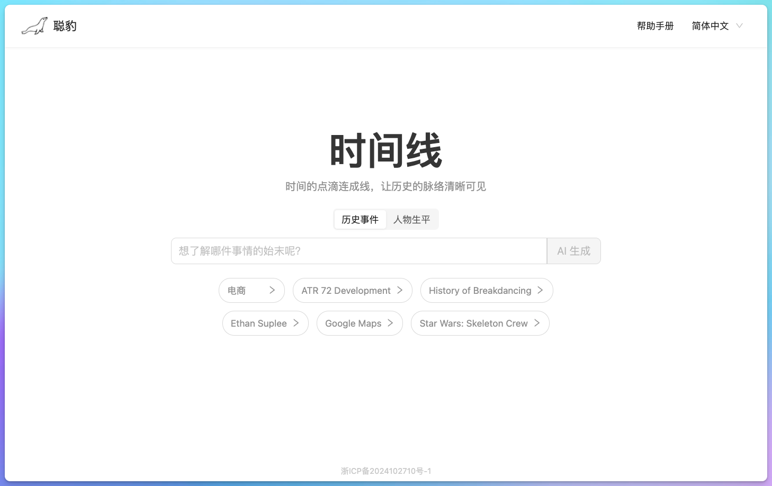Image resolution: width=772 pixels, height=486 pixels.
Task: Click the 浙ICP备 footer registration link
Action: (x=385, y=471)
